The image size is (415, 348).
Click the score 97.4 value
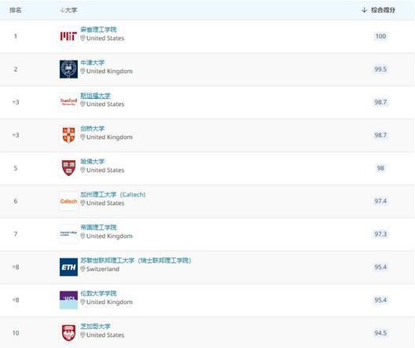coord(380,201)
